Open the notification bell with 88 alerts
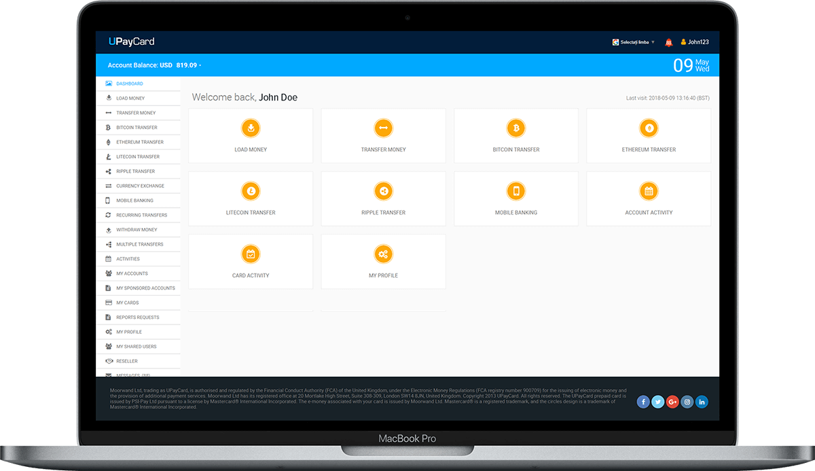Image resolution: width=815 pixels, height=471 pixels. pos(669,41)
